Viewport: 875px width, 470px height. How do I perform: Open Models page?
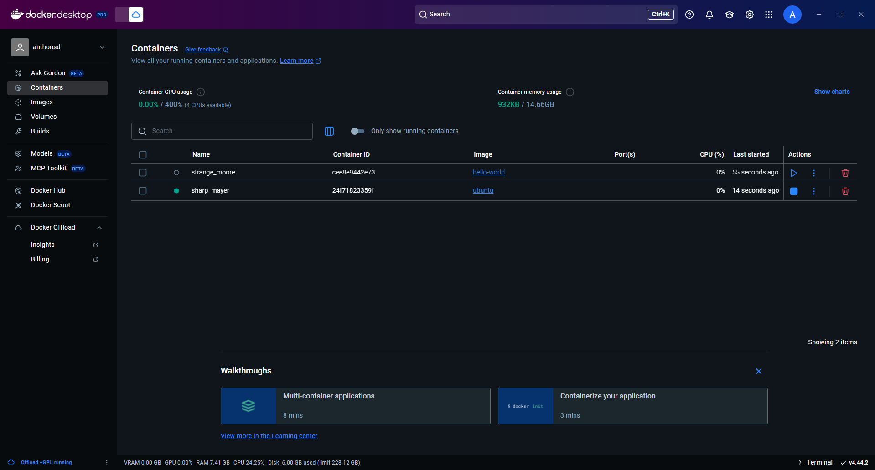(57, 153)
